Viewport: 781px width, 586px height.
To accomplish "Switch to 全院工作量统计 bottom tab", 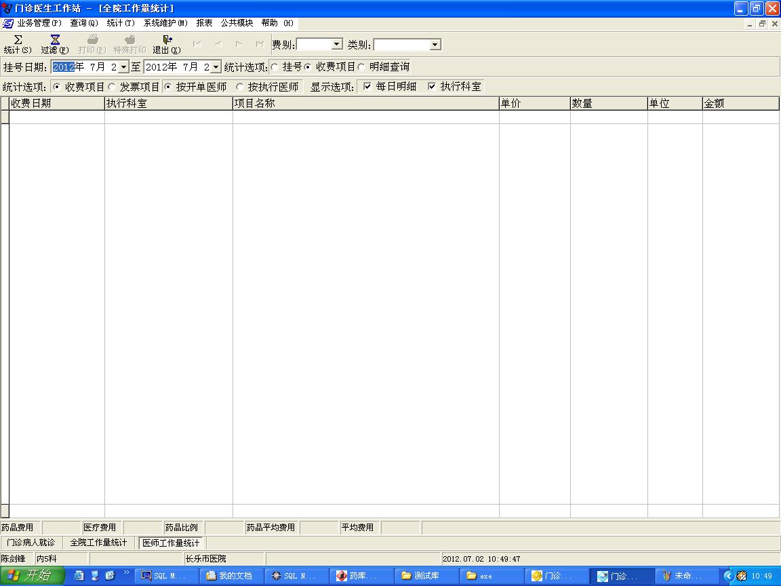I will 98,542.
